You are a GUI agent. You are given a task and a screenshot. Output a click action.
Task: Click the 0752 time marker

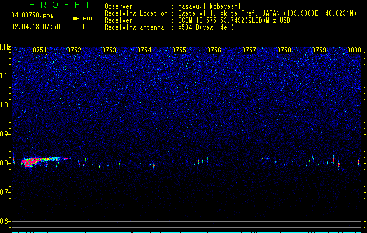coord(74,50)
